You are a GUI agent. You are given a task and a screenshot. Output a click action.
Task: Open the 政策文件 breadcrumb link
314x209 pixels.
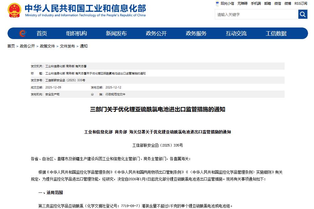(x=47, y=46)
